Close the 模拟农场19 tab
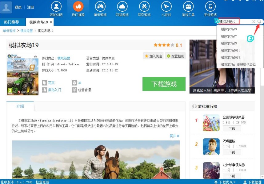This screenshot has width=264, height=184. click(x=51, y=22)
